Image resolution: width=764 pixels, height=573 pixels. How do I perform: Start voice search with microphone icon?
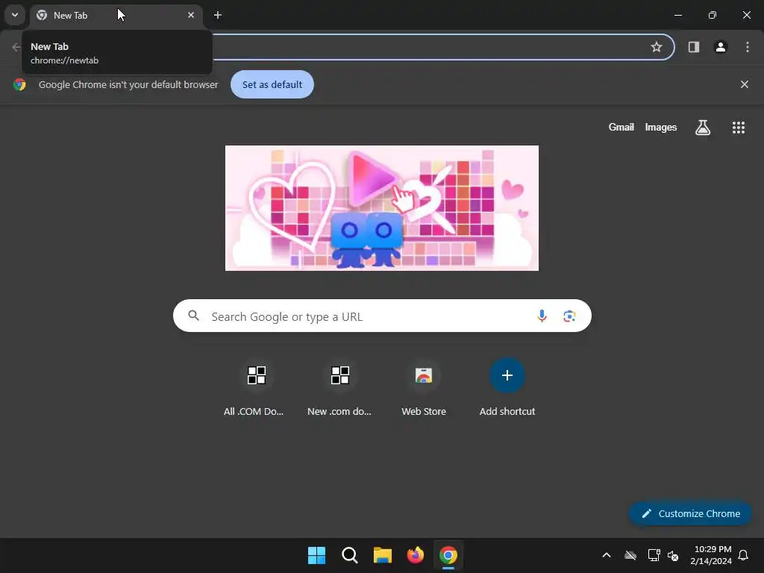[x=542, y=316]
